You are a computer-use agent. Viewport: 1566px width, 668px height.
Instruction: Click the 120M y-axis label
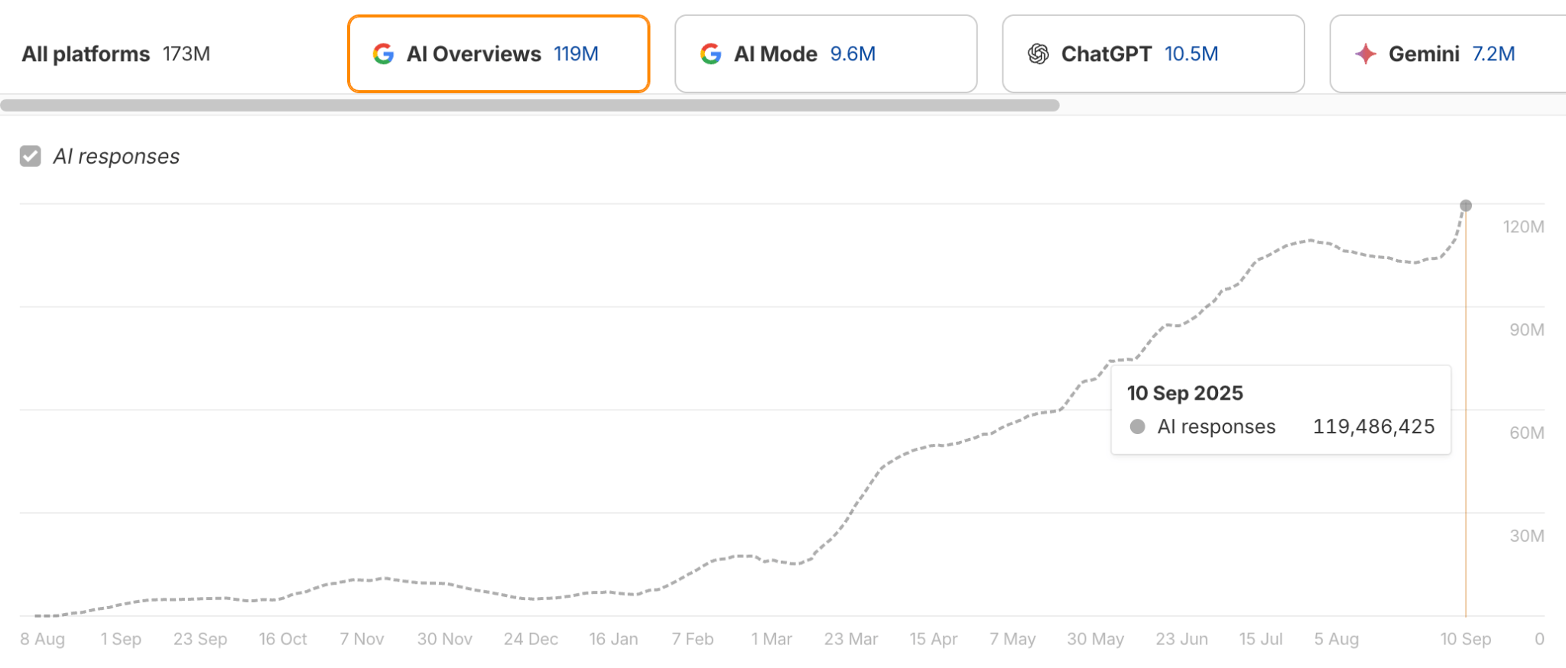(x=1522, y=227)
